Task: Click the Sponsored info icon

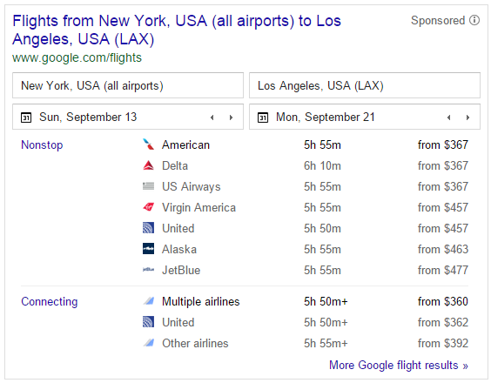Action: point(474,20)
